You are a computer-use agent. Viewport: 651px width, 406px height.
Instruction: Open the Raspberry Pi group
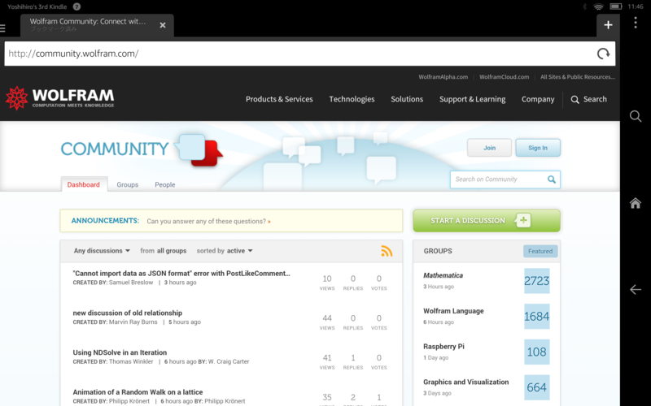point(443,347)
